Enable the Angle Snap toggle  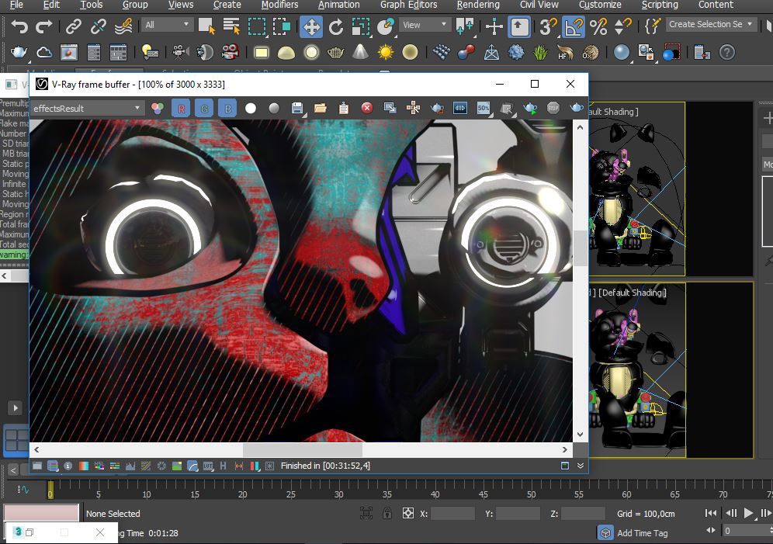click(x=574, y=27)
